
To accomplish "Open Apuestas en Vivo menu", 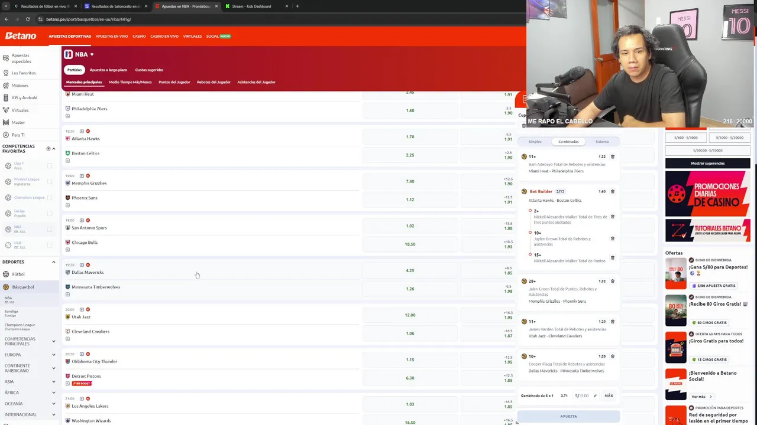I will click(112, 37).
